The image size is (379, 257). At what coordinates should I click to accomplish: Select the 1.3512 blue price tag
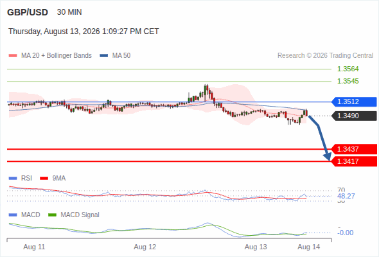click(x=354, y=102)
